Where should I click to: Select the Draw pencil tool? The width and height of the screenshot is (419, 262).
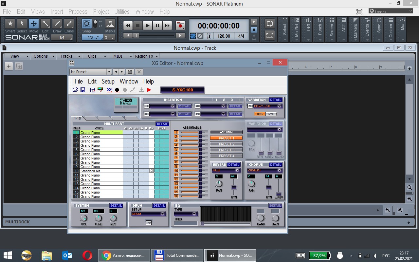click(57, 24)
